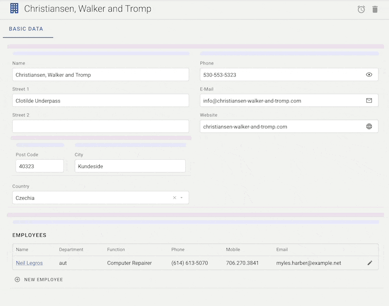Image resolution: width=389 pixels, height=306 pixels.
Task: Click the envelope icon in E-Mail field
Action: pos(369,101)
